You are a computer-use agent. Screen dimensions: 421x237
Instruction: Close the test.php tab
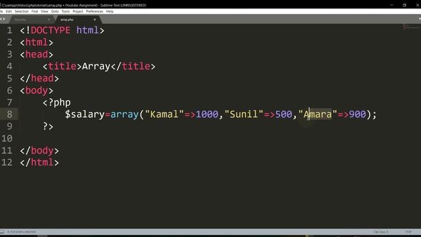click(49, 20)
